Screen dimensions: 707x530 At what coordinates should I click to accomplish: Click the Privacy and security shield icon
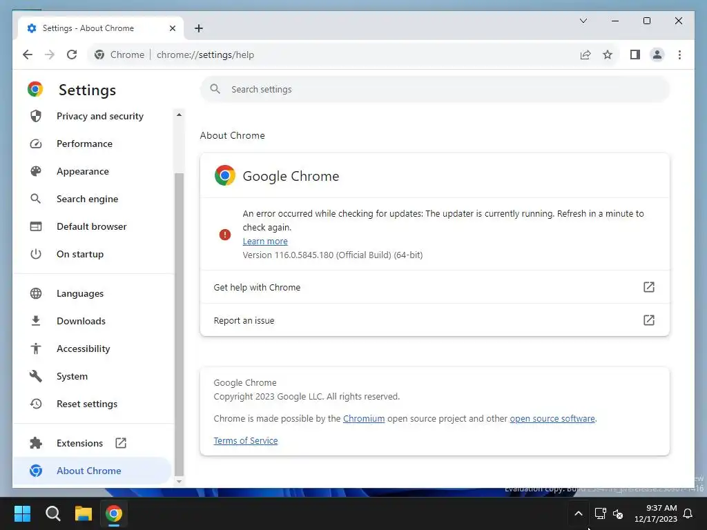coord(36,116)
